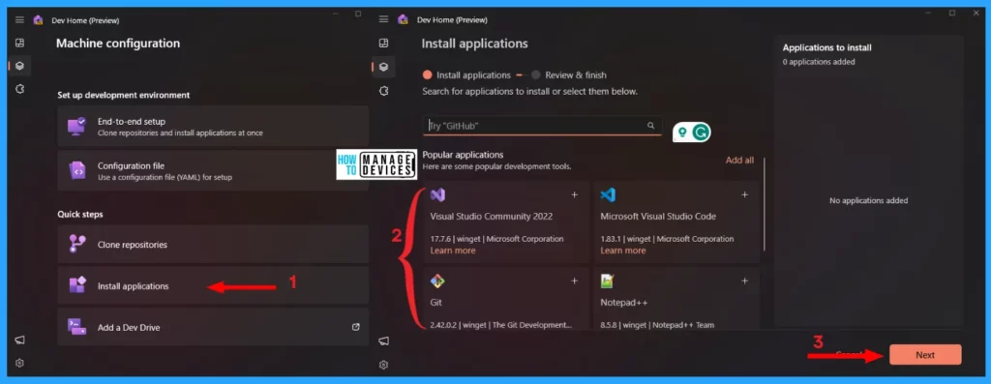Open hamburger menu in Install applications window
Viewport: 991px width, 384px height.
coord(383,19)
